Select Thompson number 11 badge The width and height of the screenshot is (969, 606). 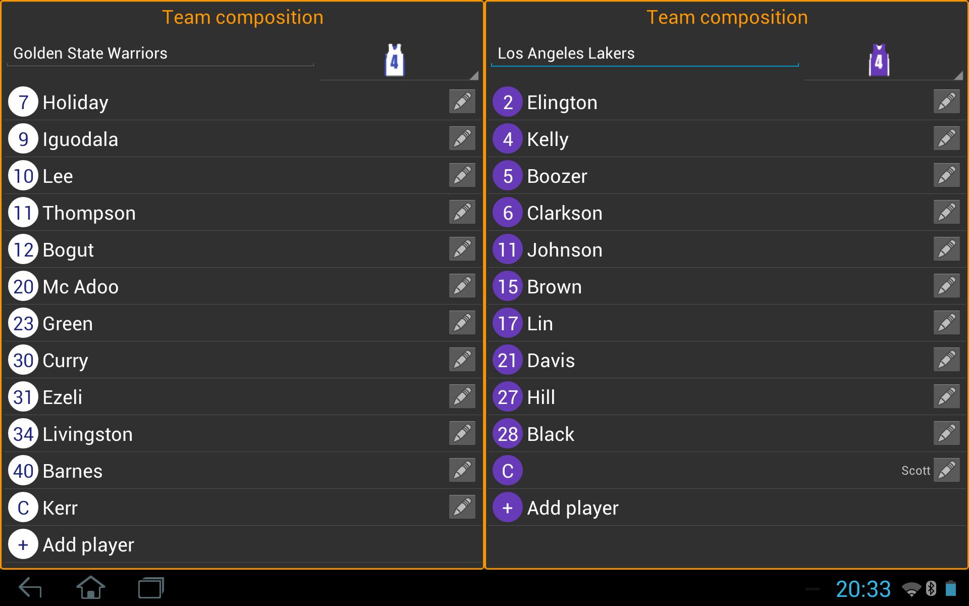pos(23,213)
